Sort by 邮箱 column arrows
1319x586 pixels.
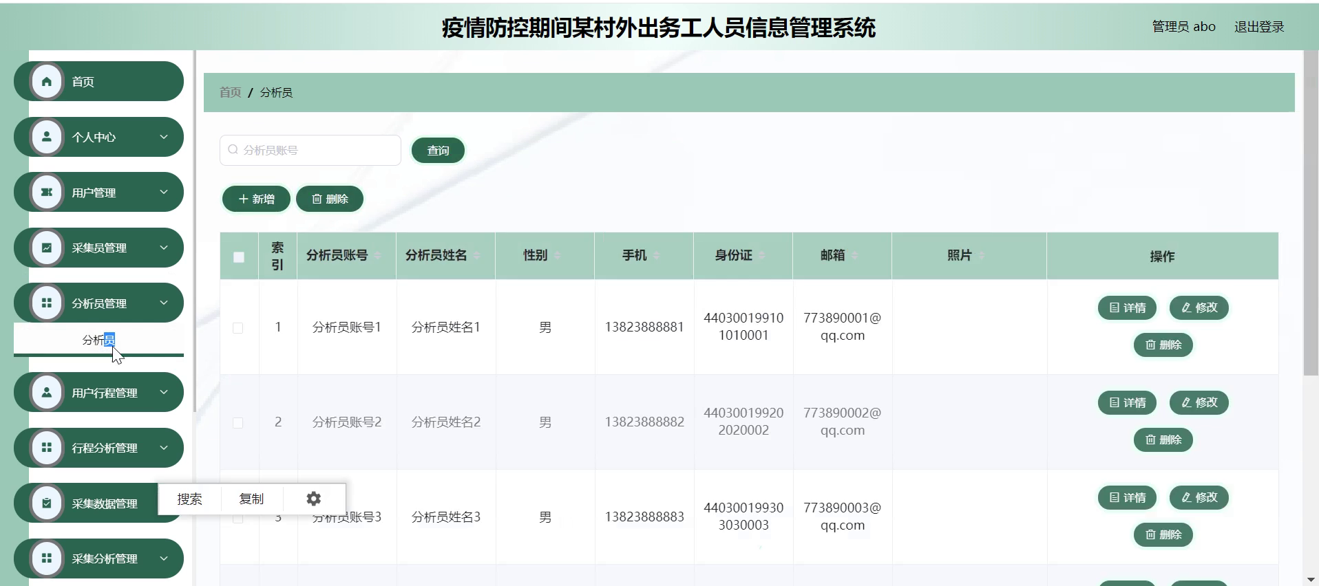pyautogui.click(x=854, y=255)
